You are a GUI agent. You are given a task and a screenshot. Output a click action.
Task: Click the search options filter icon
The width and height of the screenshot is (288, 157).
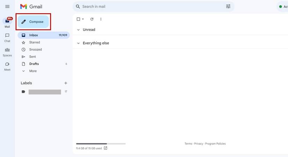[x=228, y=7]
